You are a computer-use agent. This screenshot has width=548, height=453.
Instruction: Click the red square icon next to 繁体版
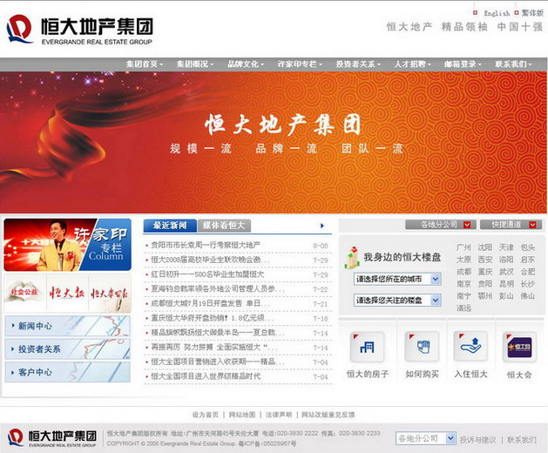517,12
